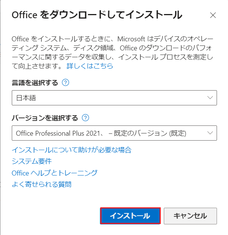The height and width of the screenshot is (235, 228).
Task: Click the dialog title Office をダウンロードしてインストール
Action: point(97,15)
